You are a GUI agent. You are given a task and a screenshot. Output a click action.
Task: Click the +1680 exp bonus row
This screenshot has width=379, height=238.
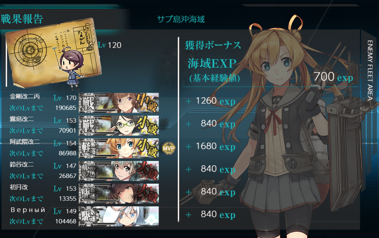(210, 146)
